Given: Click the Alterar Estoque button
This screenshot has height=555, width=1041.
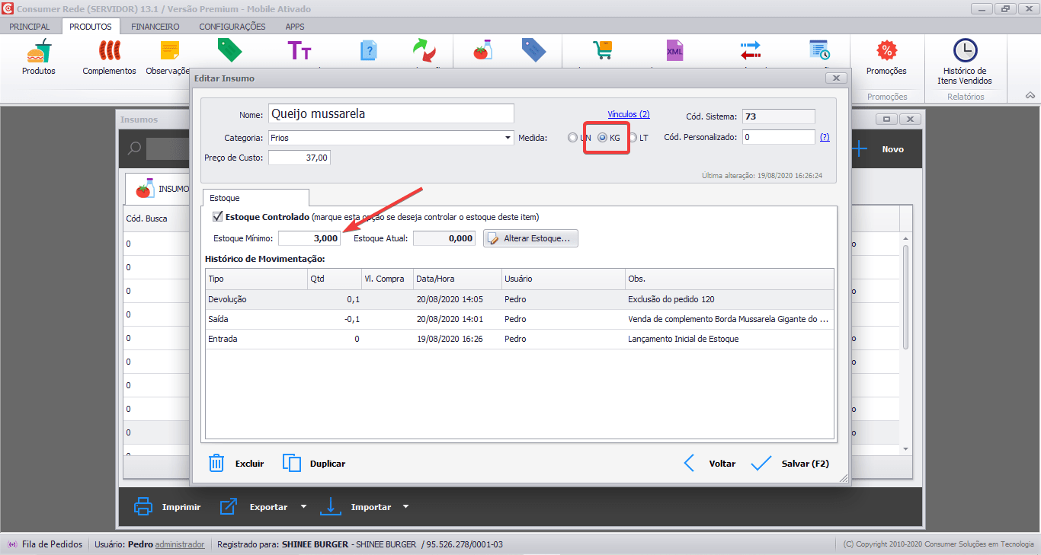Looking at the screenshot, I should tap(530, 238).
